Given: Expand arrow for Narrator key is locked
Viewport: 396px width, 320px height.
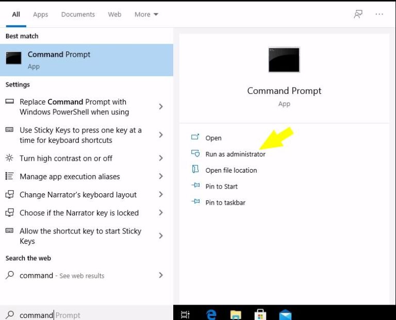Looking at the screenshot, I should 161,212.
